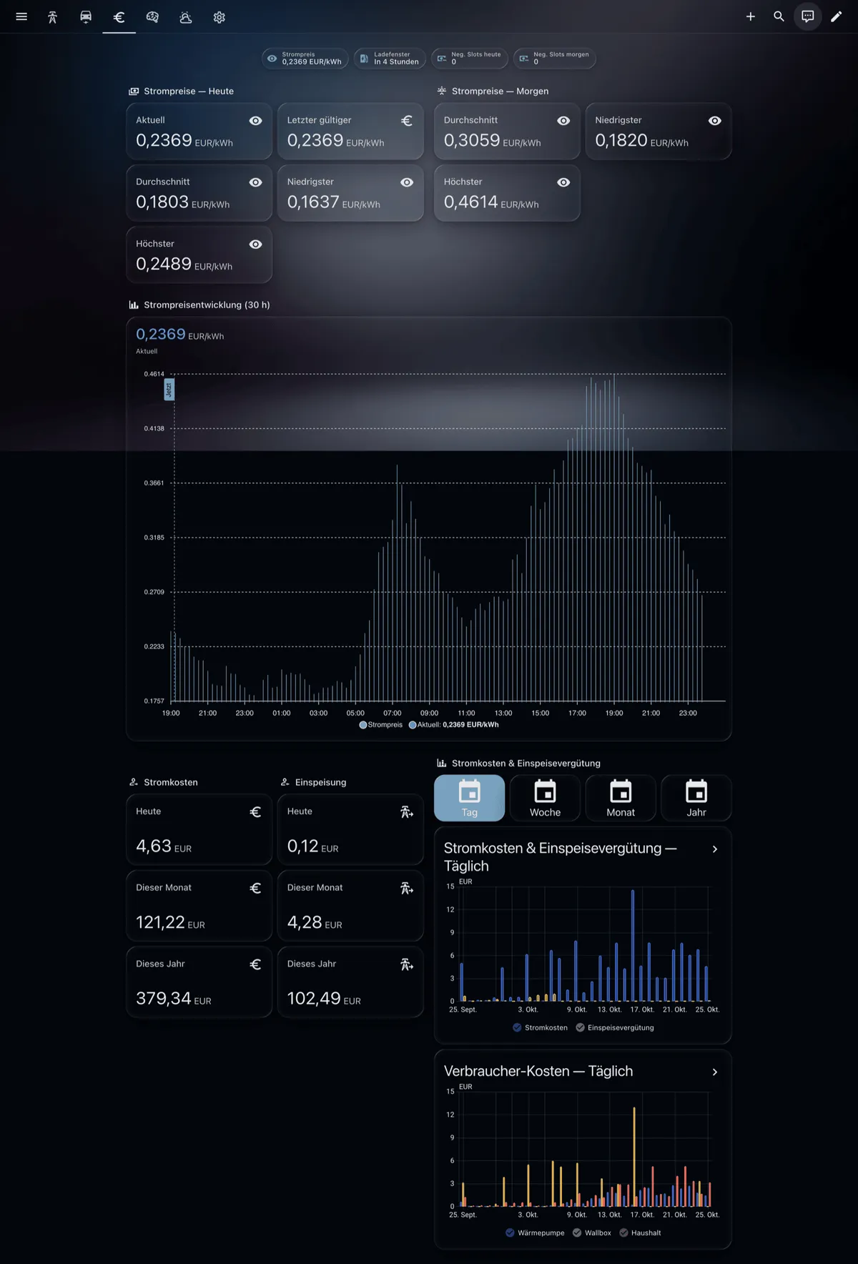This screenshot has width=858, height=1264.
Task: Select the Woche period button
Action: coord(545,798)
